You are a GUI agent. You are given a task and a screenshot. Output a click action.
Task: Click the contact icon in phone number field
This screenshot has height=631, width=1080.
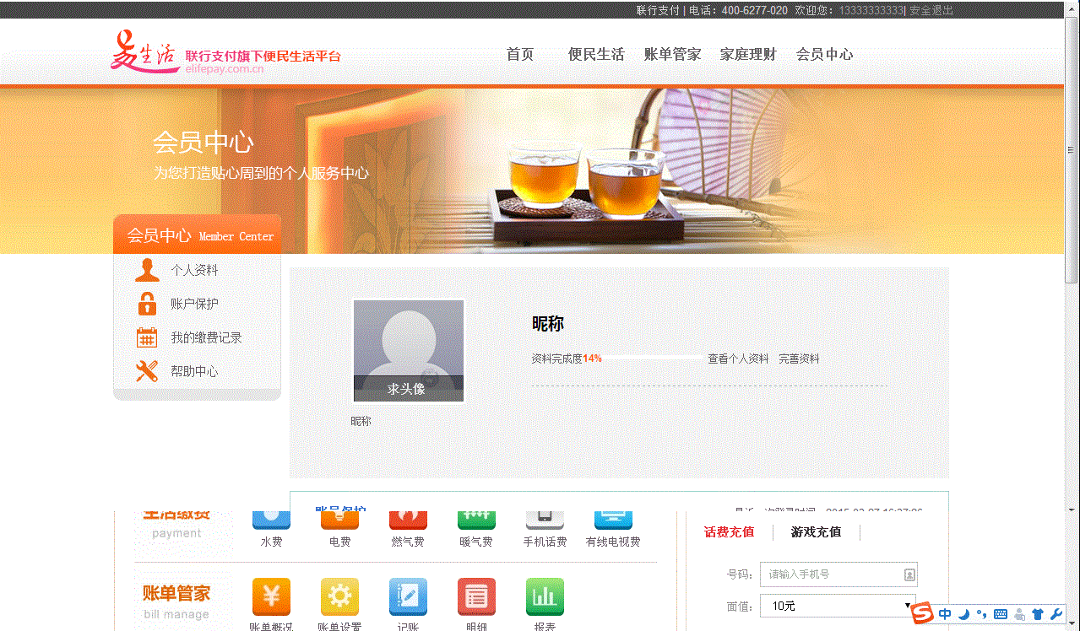click(x=909, y=574)
